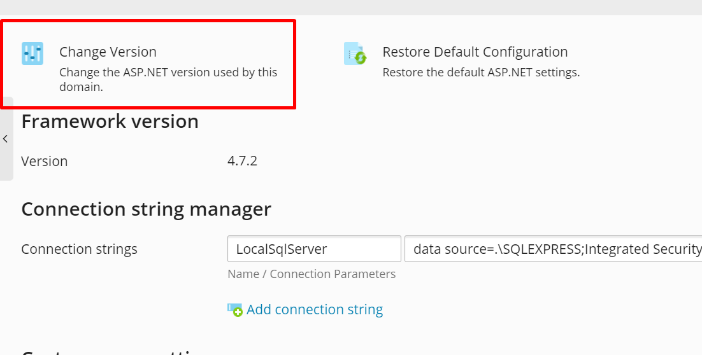Click the Restore default ASP.NET settings description
The height and width of the screenshot is (355, 702).
click(x=482, y=73)
